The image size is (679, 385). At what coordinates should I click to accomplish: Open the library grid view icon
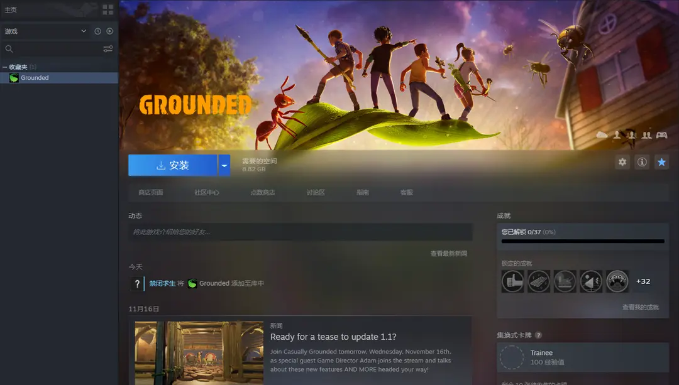pos(108,9)
